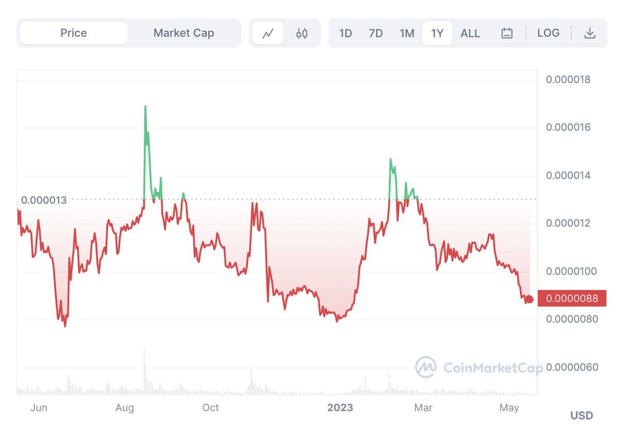
Task: Select the 7D time range
Action: 376,33
